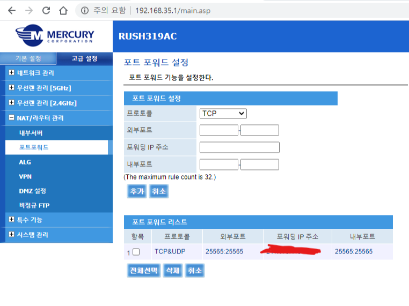Click the browser forward arrow

(x=29, y=11)
